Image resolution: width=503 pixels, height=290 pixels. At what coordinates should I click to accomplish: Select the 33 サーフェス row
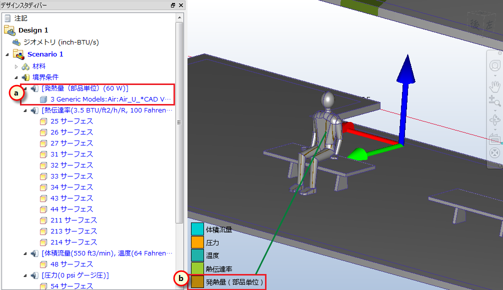(66, 176)
